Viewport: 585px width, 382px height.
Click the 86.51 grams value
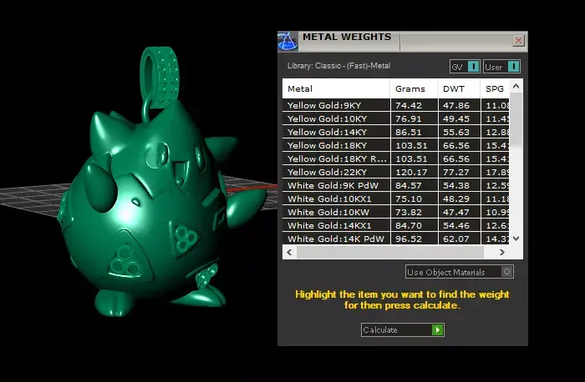(409, 132)
